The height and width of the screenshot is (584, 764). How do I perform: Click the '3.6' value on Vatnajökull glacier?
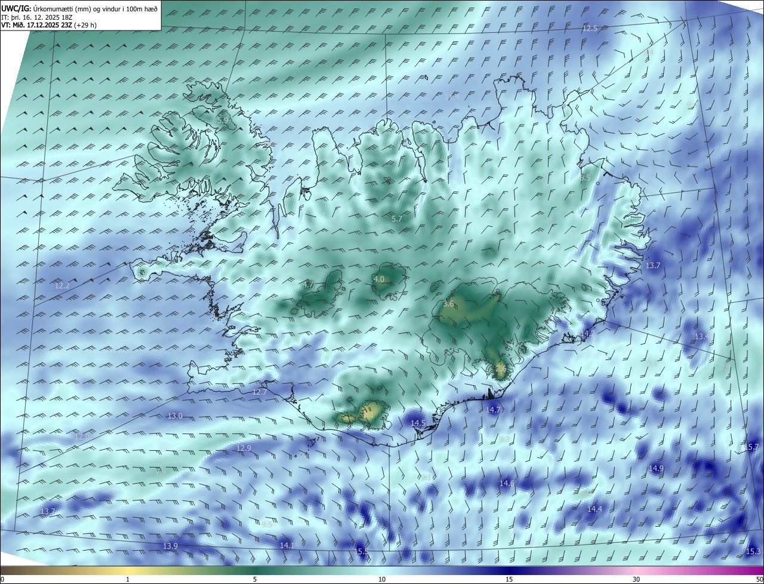(x=449, y=304)
